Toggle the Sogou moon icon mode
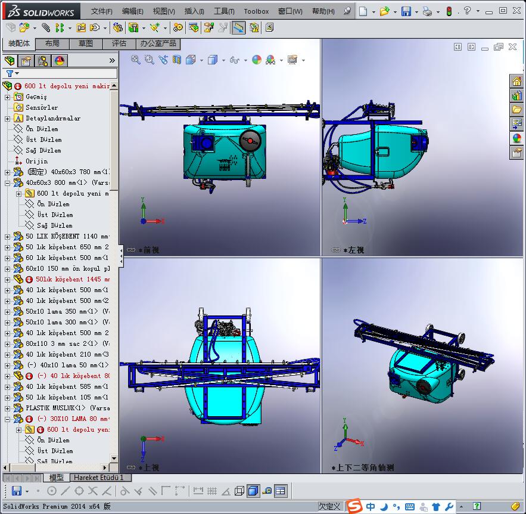Screen dimensions: 526x514 [x=384, y=506]
